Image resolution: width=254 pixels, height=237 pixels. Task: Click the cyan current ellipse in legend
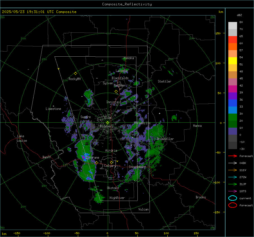tap(233, 198)
